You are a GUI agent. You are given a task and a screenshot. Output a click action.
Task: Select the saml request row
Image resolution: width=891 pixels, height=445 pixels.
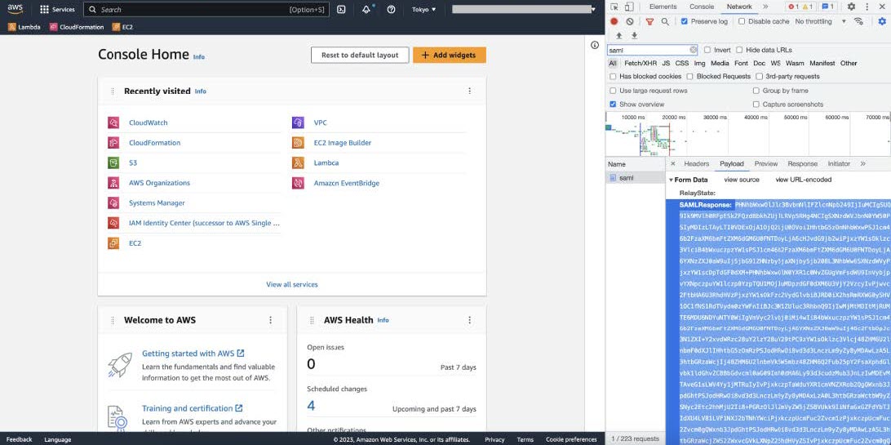pos(636,178)
